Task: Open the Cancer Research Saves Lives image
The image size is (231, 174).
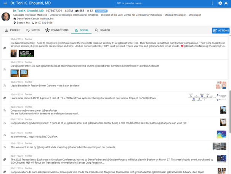Action: click(26, 53)
